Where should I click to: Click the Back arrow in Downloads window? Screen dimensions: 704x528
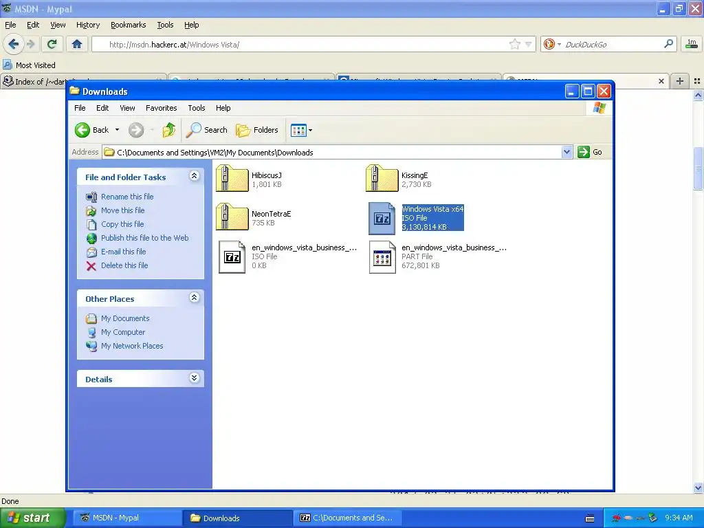pos(82,130)
